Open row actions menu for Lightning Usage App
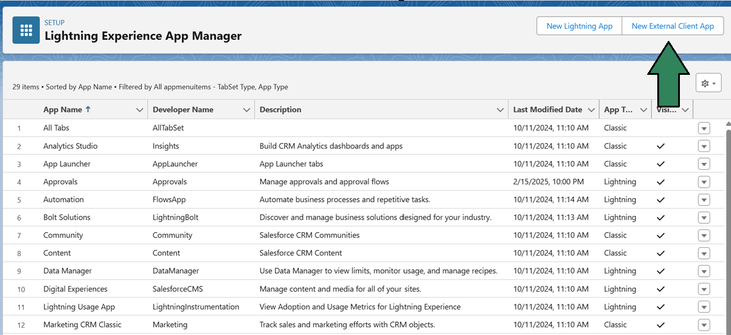Image resolution: width=731 pixels, height=335 pixels. click(704, 307)
